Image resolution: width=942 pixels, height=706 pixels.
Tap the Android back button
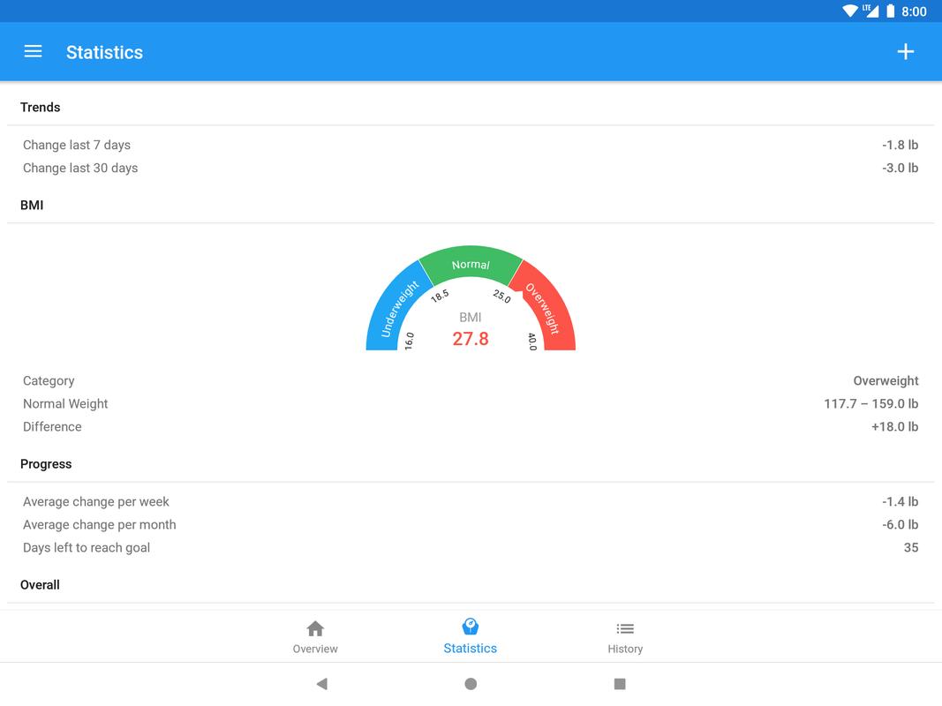[322, 684]
